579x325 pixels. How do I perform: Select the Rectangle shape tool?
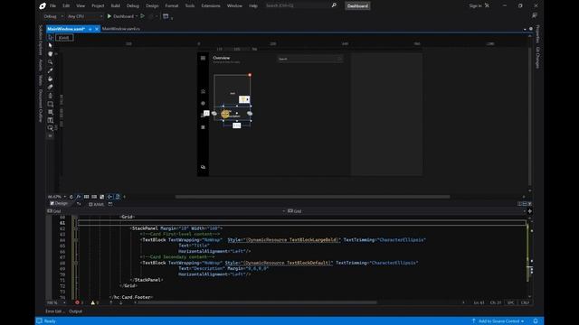coord(51,104)
